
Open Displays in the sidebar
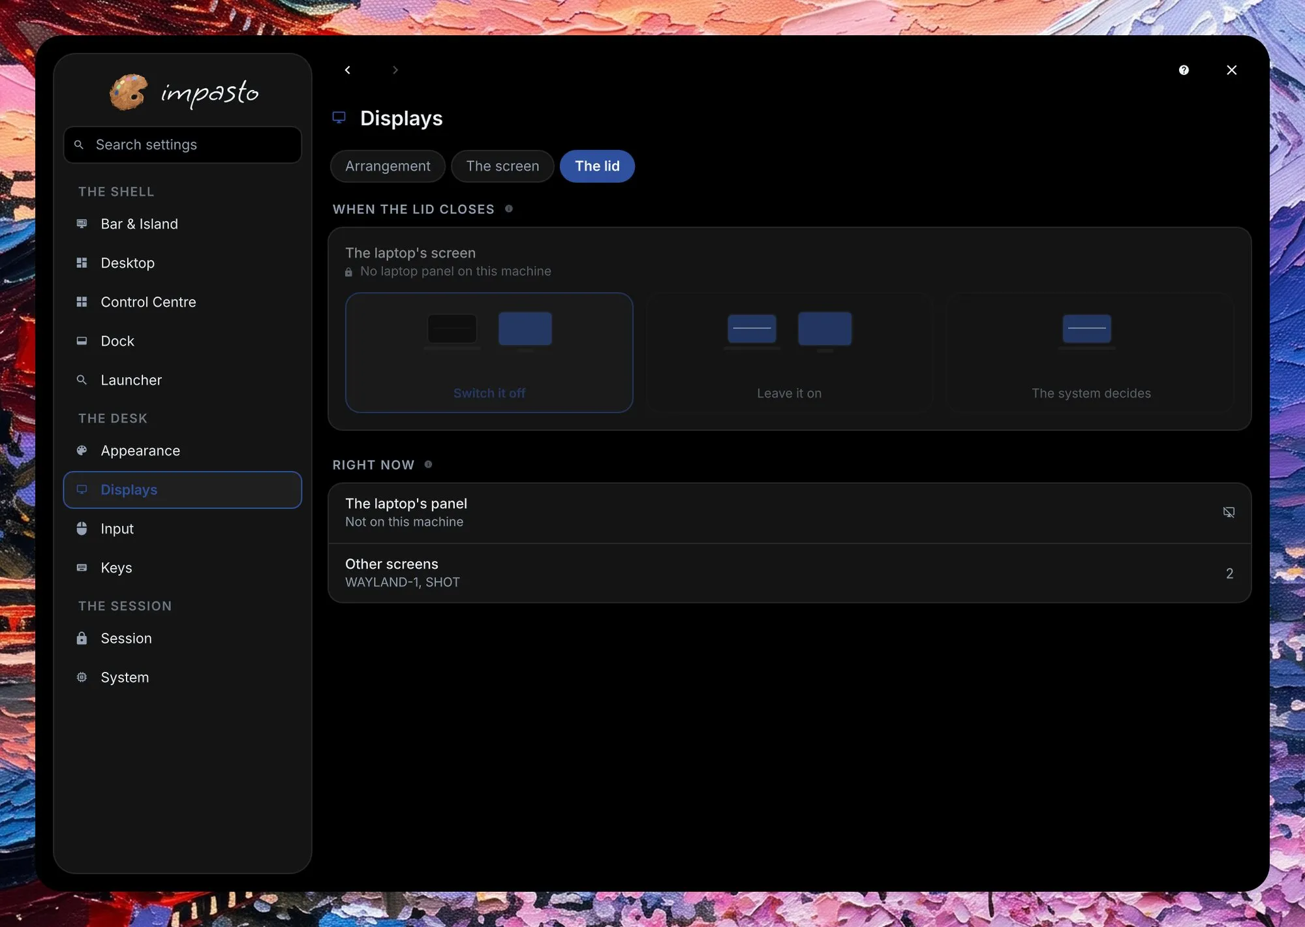pyautogui.click(x=183, y=490)
